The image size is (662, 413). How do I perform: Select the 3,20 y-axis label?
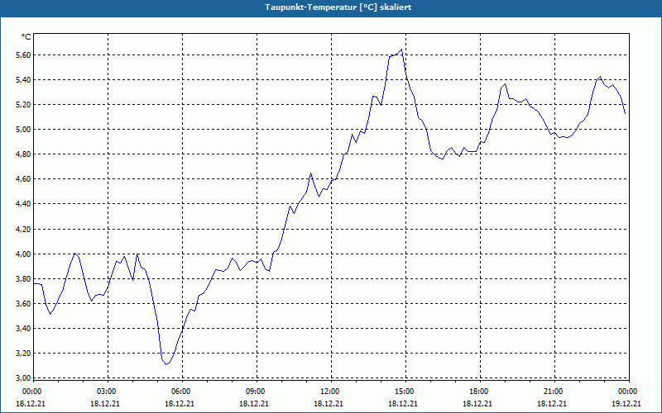tap(24, 354)
